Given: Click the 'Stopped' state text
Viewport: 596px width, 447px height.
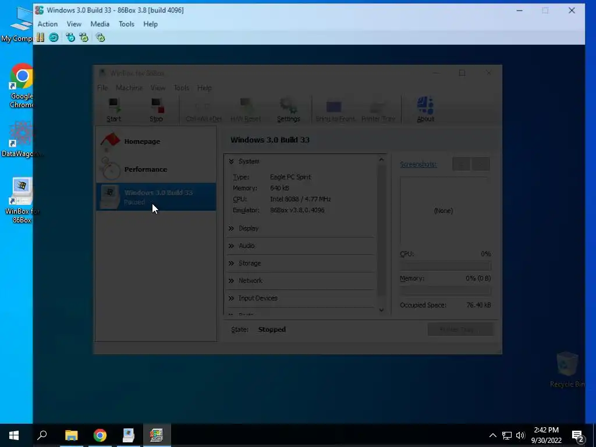Looking at the screenshot, I should click(x=272, y=329).
